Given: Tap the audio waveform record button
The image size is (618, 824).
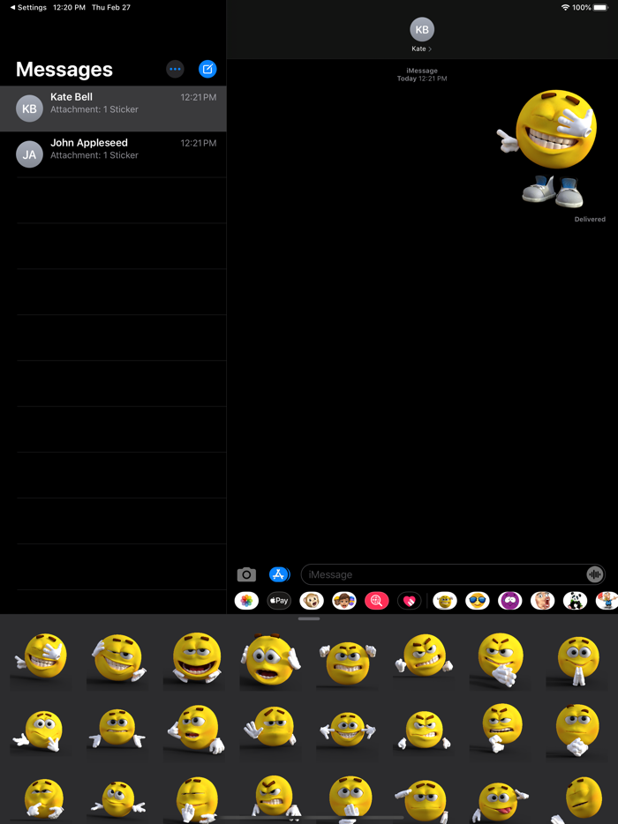Looking at the screenshot, I should coord(594,574).
